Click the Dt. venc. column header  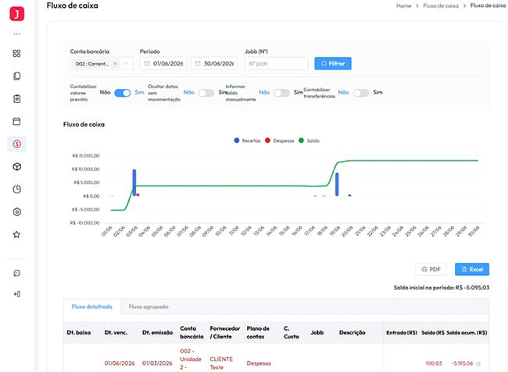coord(116,332)
